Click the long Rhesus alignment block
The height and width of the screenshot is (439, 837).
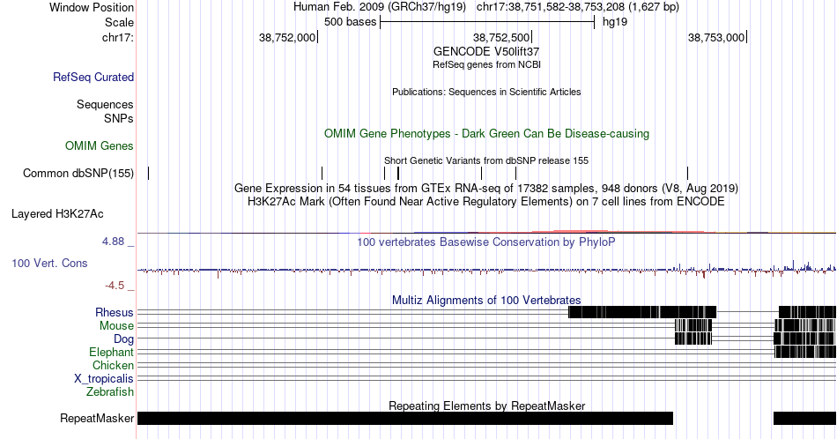(642, 312)
